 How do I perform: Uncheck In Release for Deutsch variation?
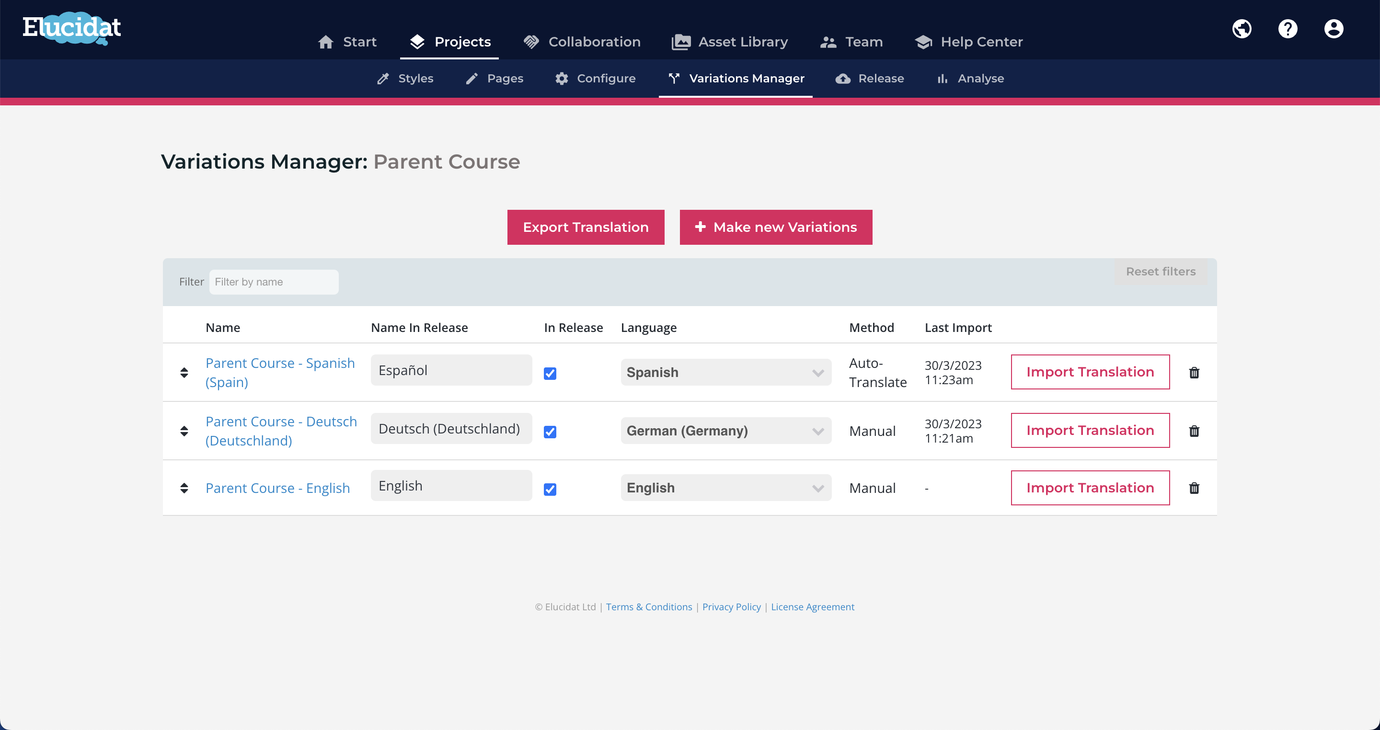coord(550,432)
